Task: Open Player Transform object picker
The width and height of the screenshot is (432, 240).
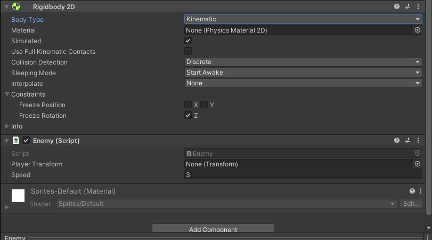Action: click(x=418, y=164)
